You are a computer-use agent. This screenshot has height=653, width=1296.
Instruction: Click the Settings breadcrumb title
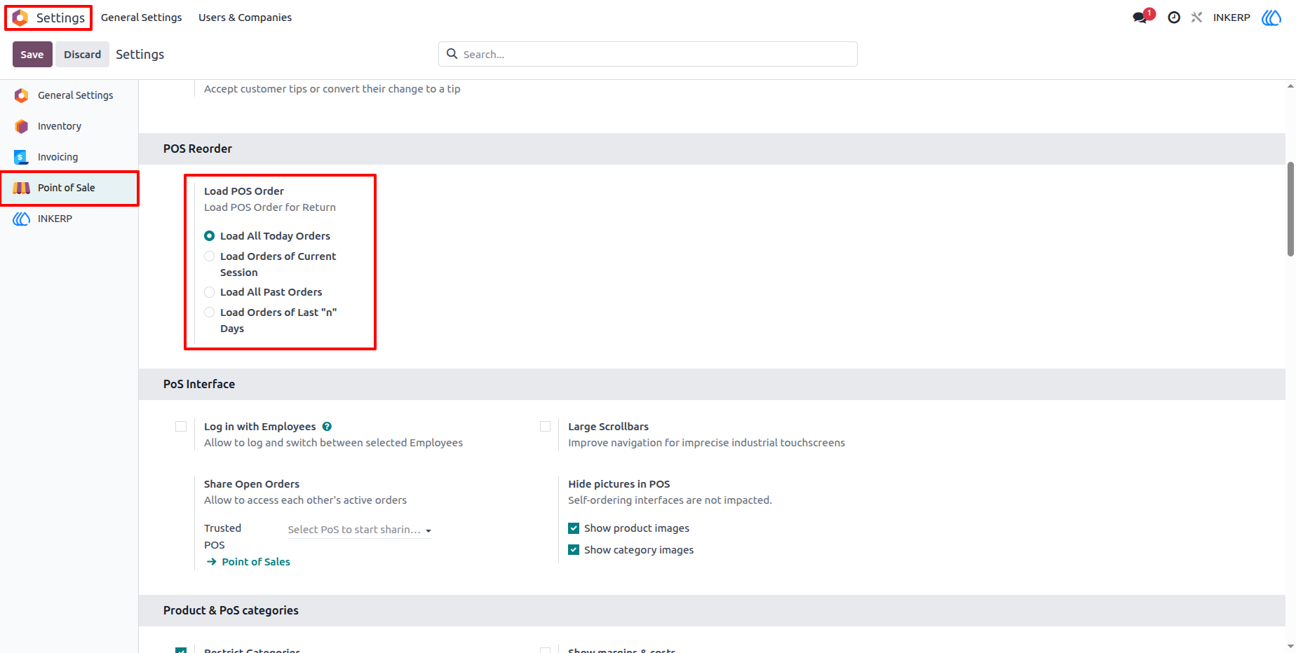point(140,55)
